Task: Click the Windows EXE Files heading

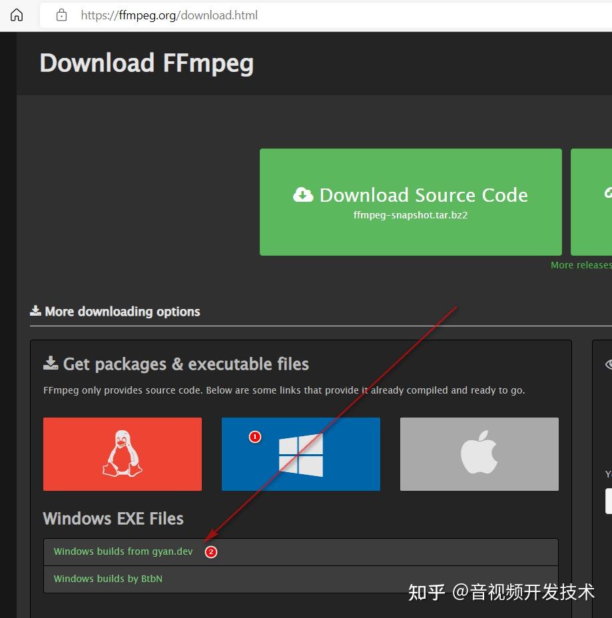Action: [113, 518]
